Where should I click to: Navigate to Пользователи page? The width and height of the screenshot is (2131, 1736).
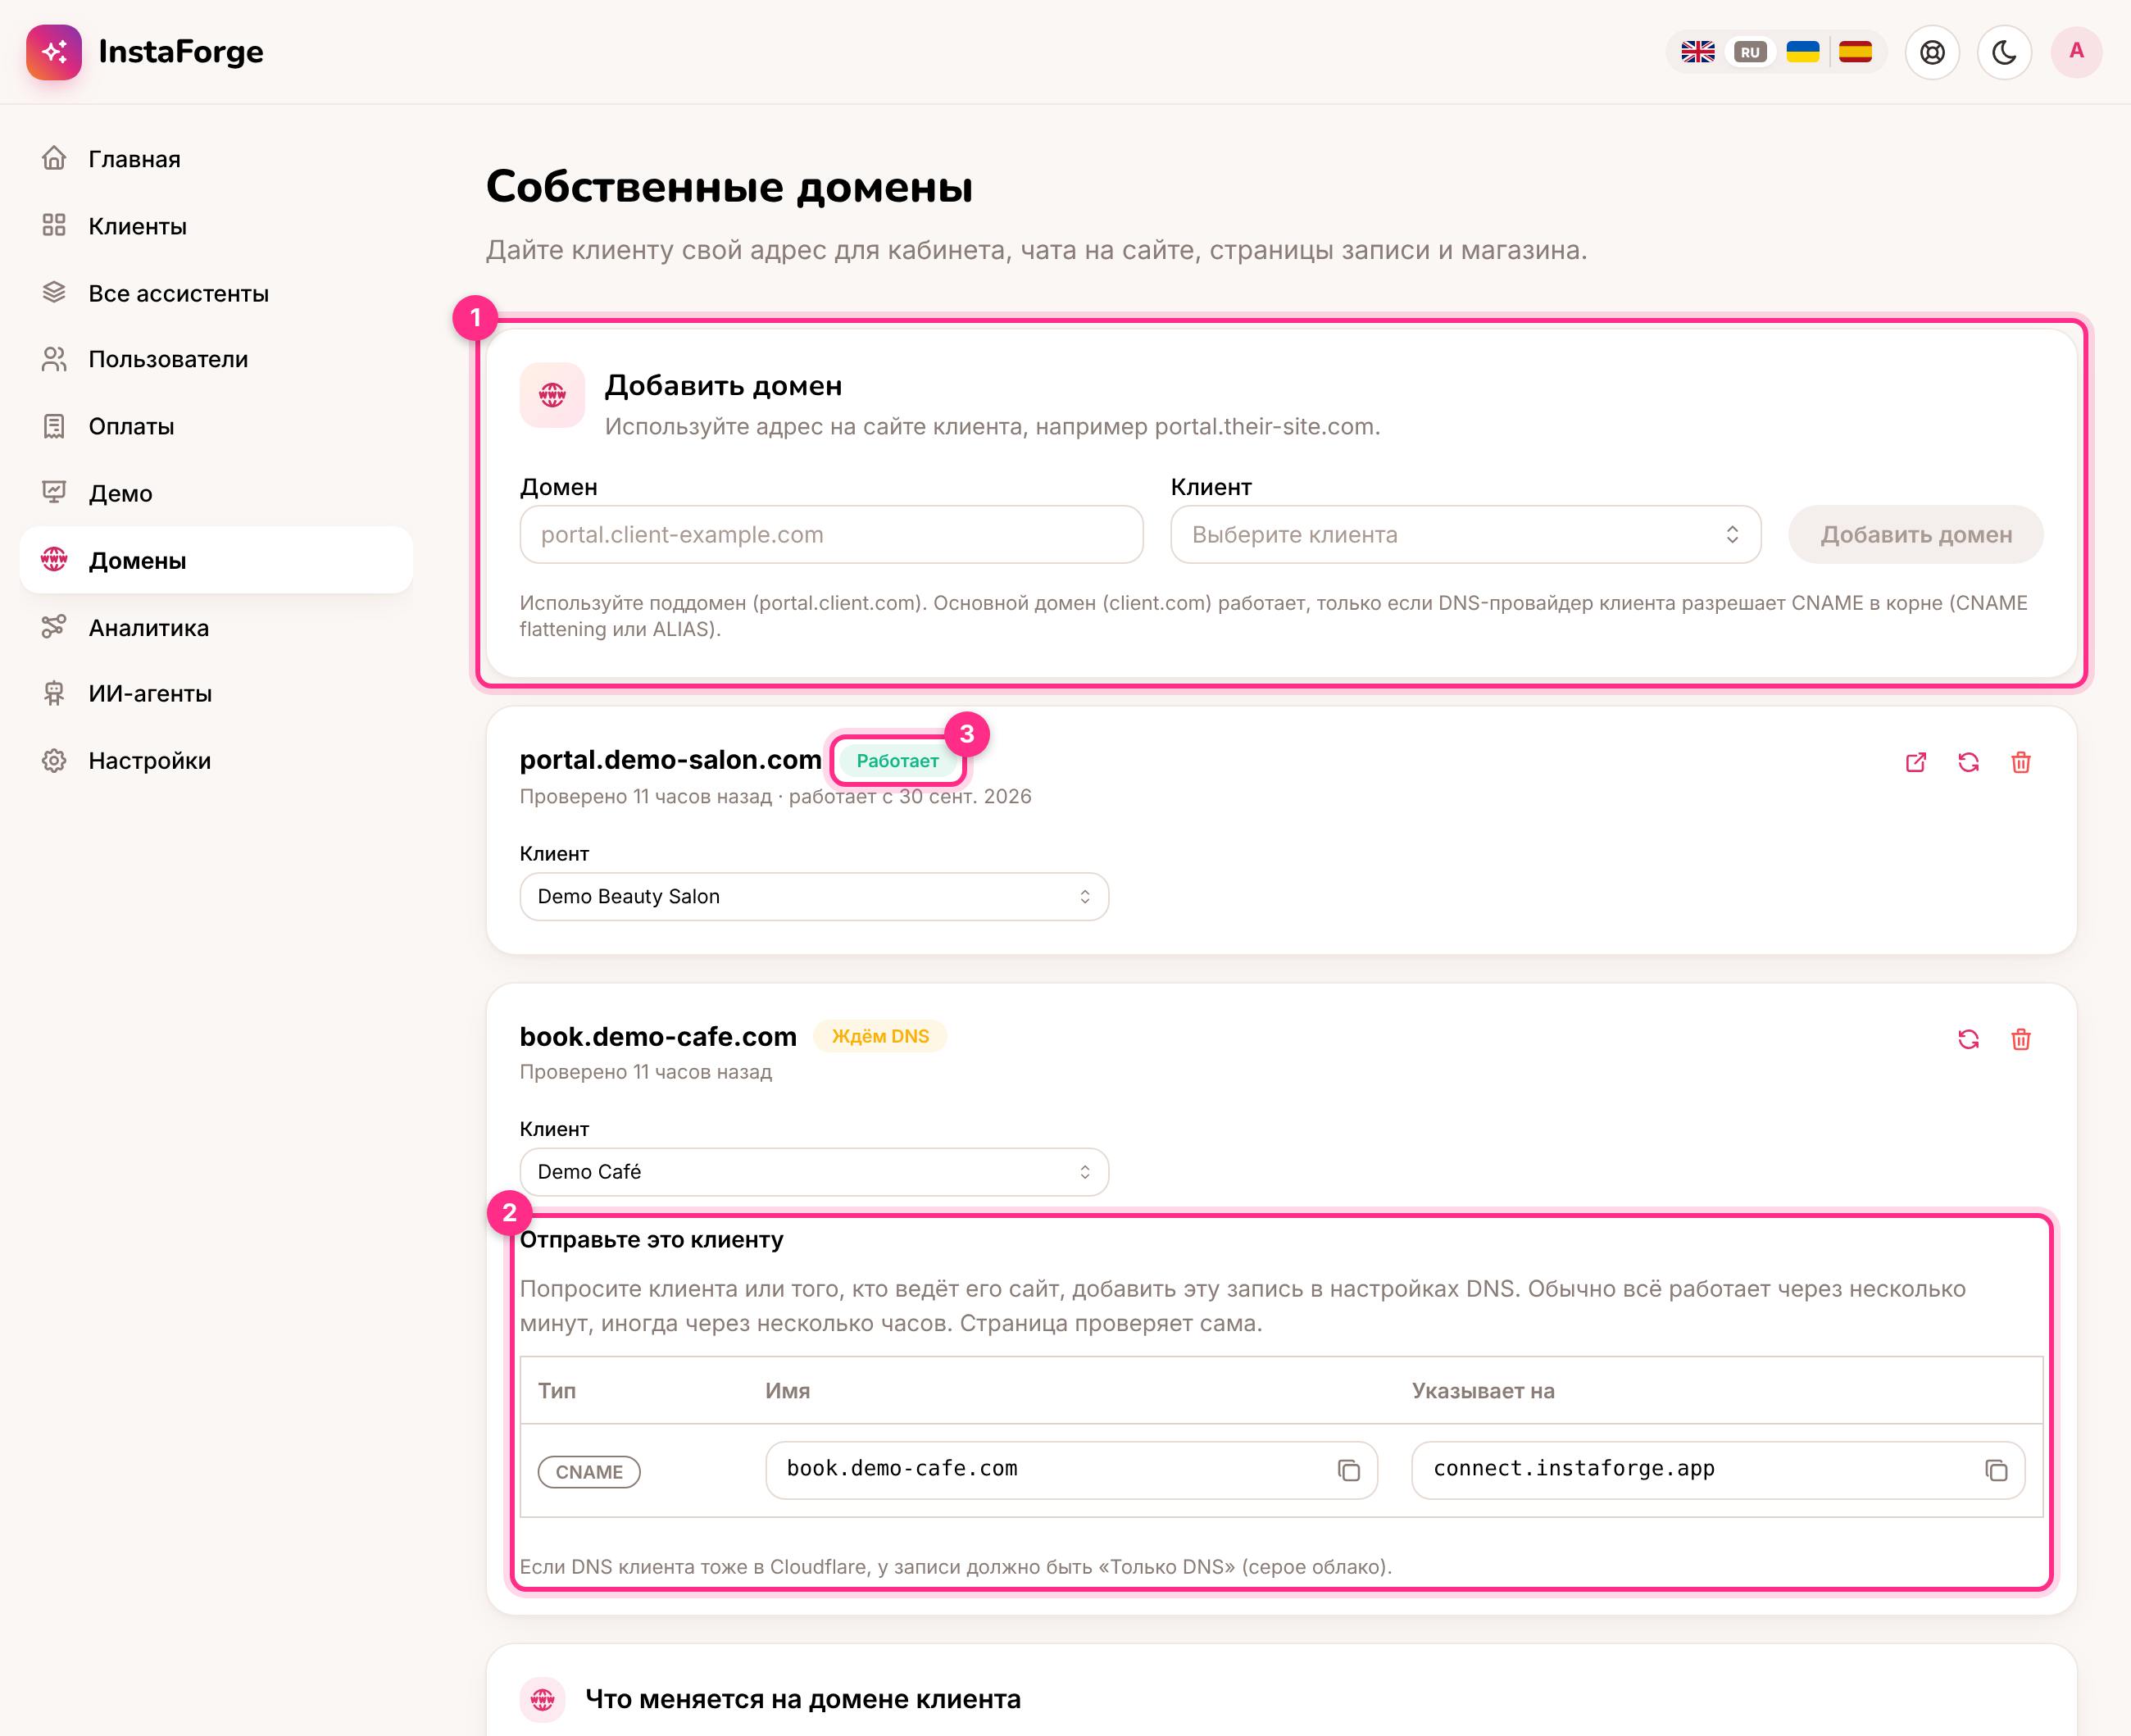216,359
